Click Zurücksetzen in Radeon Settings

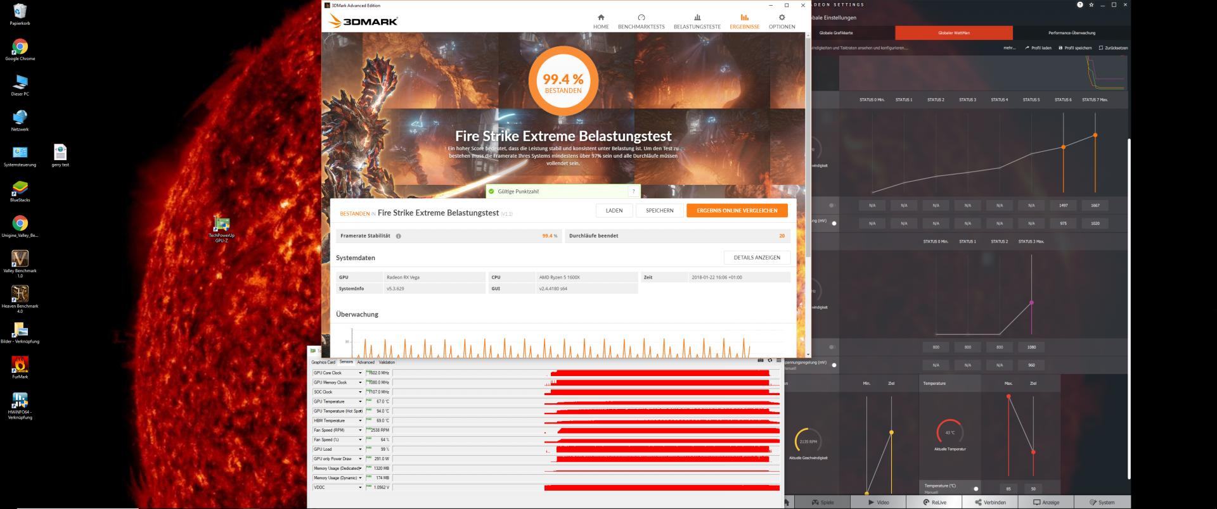tap(1113, 48)
